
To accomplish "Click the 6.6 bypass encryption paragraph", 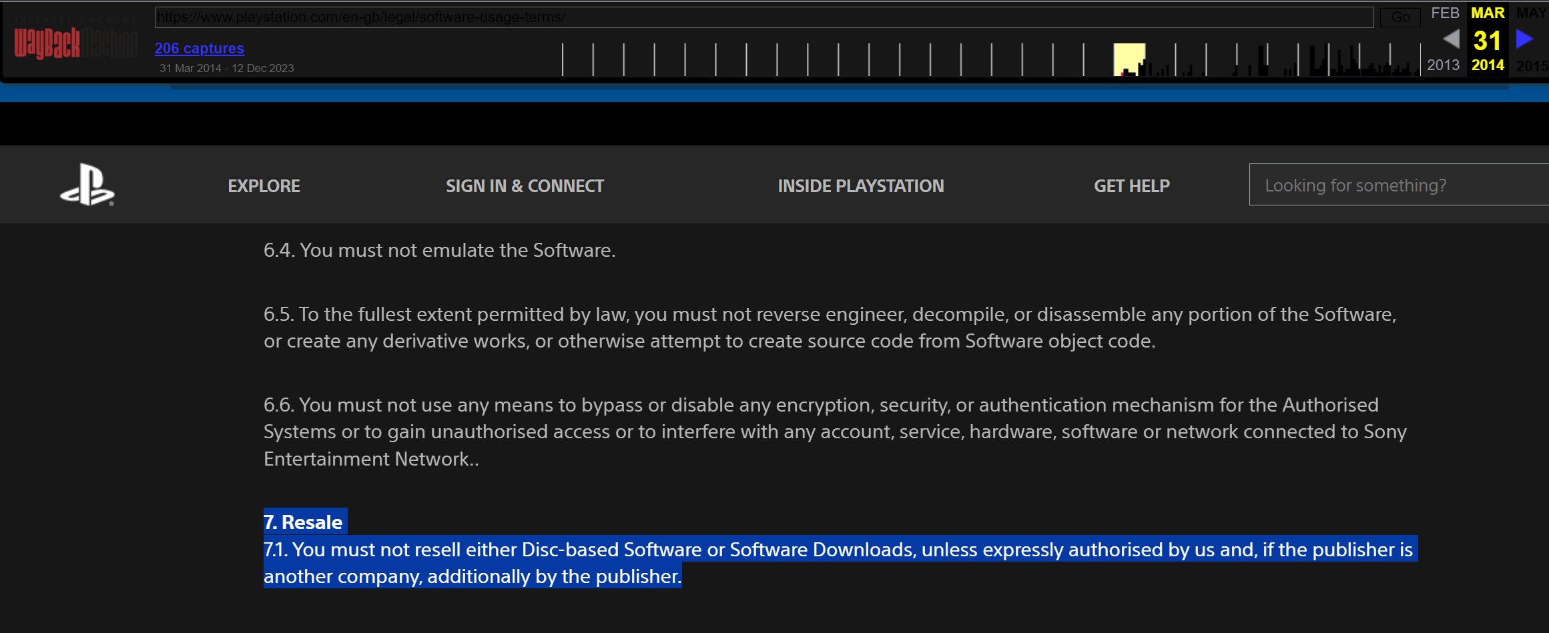I will [835, 432].
